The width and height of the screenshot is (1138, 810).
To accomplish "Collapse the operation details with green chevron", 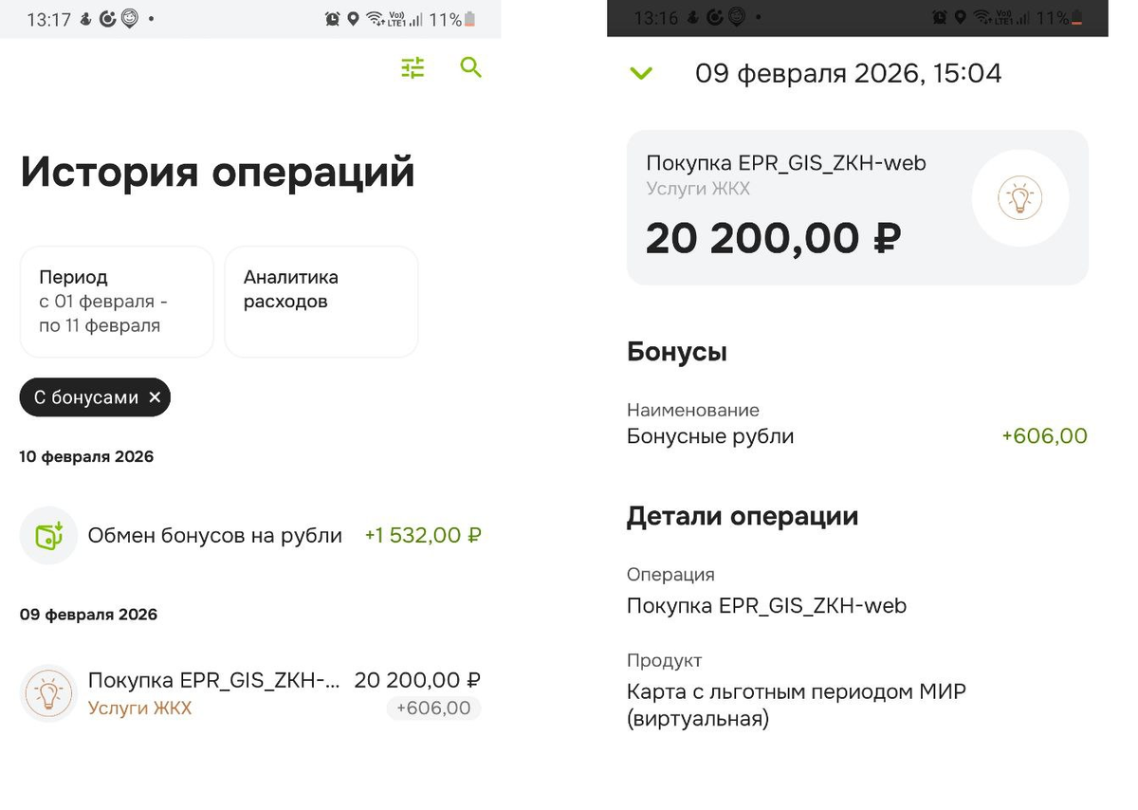I will [641, 73].
